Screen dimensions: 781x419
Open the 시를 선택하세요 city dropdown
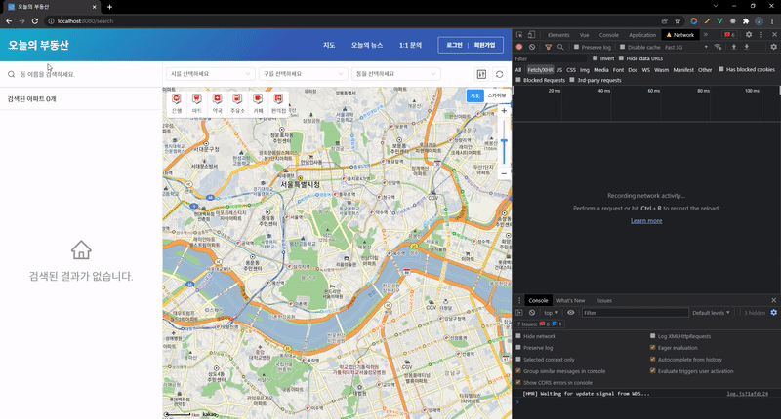(210, 74)
